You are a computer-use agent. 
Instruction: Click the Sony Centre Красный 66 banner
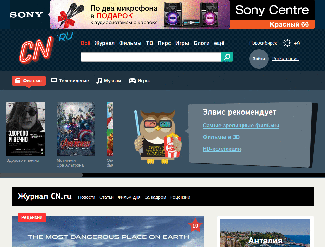pos(272,14)
